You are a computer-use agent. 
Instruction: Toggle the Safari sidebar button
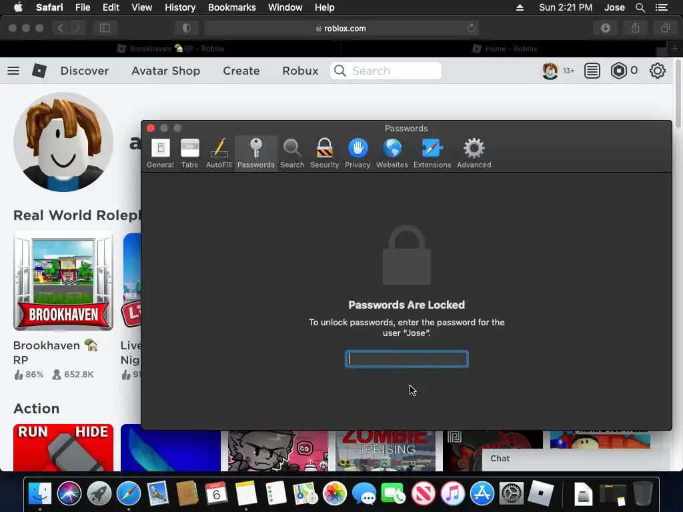click(105, 28)
